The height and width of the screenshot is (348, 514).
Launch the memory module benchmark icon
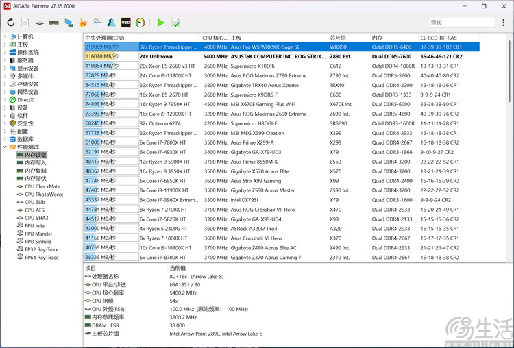[x=54, y=23]
